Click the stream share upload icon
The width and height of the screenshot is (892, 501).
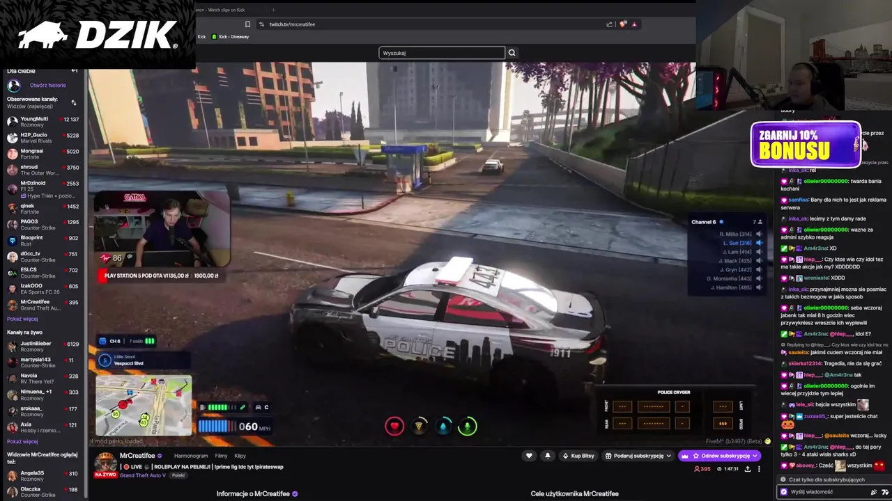click(x=747, y=469)
